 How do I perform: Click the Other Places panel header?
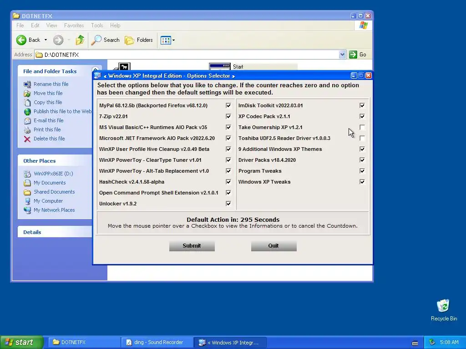tap(55, 161)
